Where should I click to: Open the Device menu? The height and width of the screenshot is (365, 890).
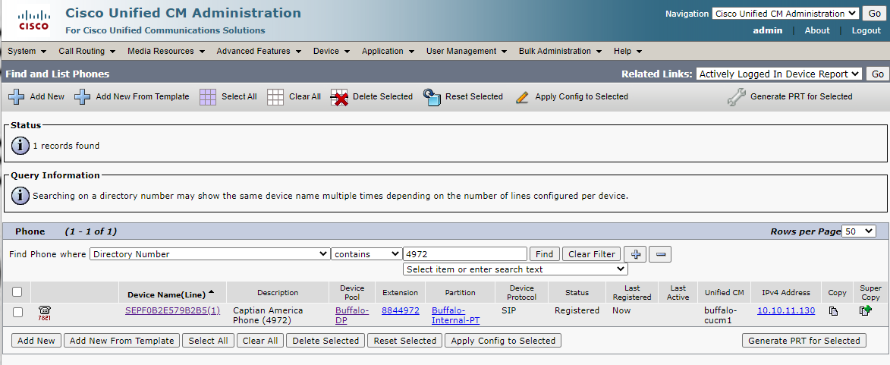(x=332, y=51)
